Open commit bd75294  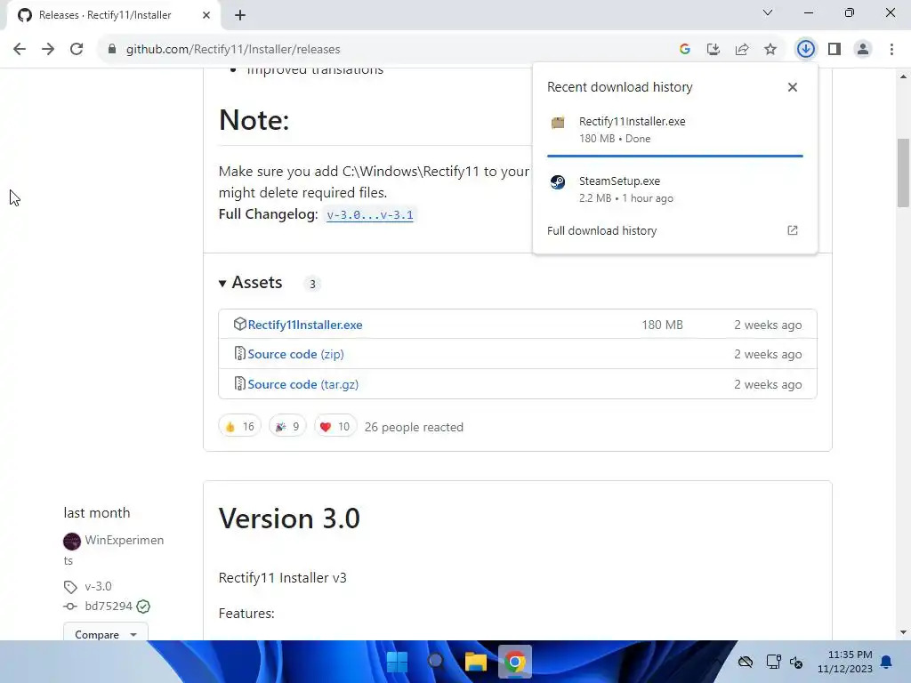109,607
